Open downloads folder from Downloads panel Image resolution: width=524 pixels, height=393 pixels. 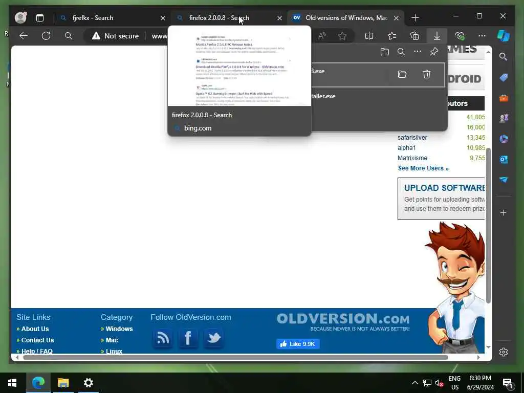(385, 52)
